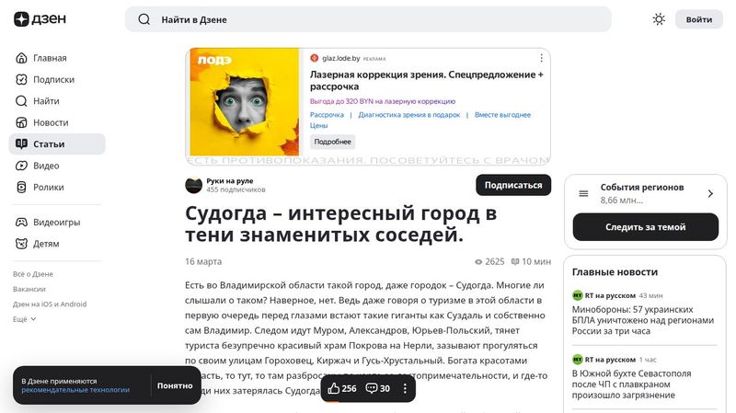Subscribe with the Подписаться button

tap(512, 185)
